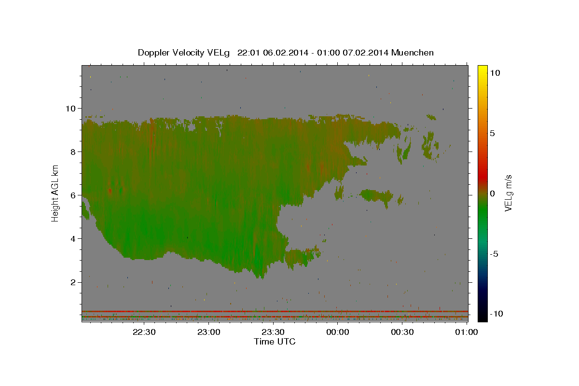Click the small cloud fragment below main cloud near 3 km
This screenshot has width=579, height=386.
(x=302, y=257)
